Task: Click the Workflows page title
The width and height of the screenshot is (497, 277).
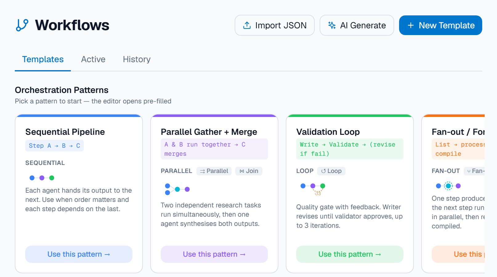Action: [x=72, y=25]
